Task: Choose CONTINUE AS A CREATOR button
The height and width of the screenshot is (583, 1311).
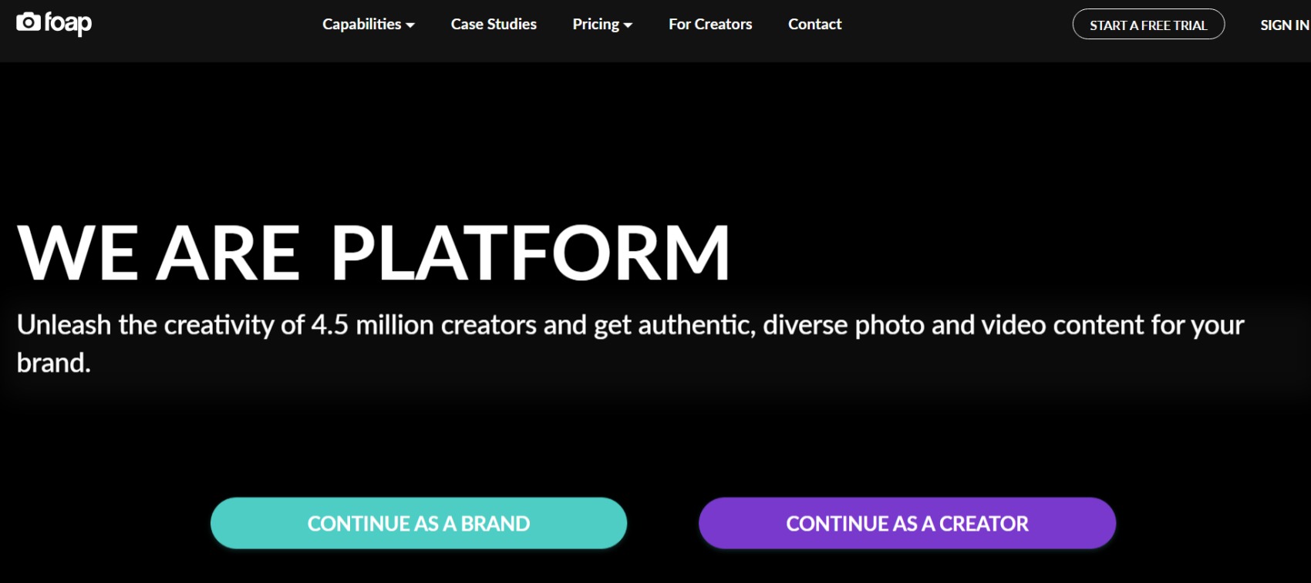Action: [x=907, y=523]
